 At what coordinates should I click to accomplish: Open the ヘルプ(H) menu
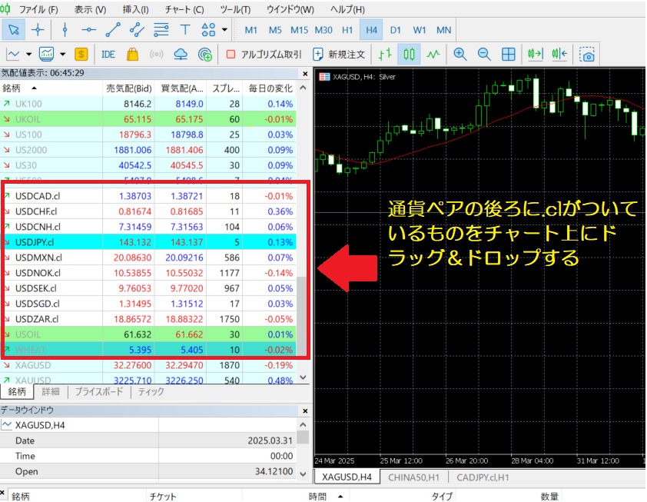(347, 9)
